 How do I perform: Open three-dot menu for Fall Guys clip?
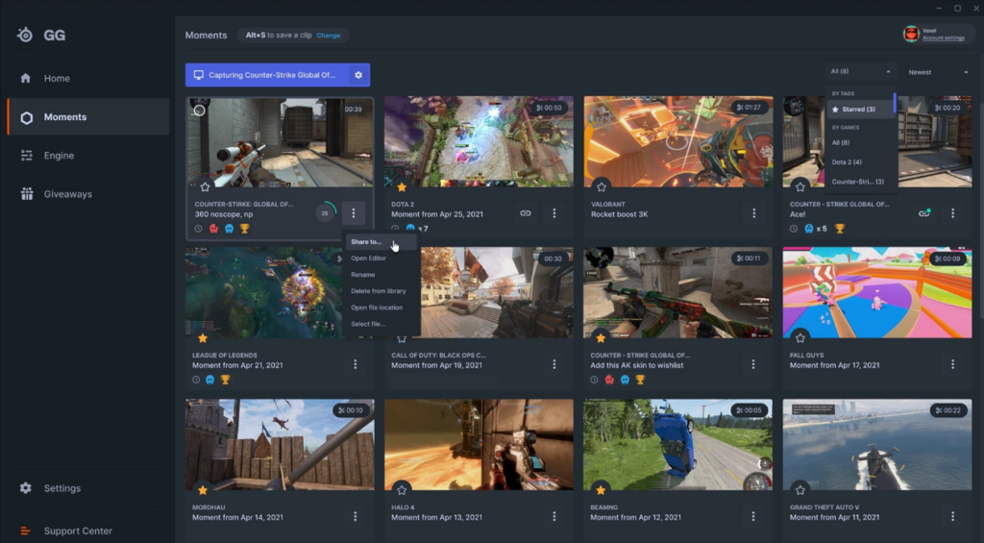coord(952,364)
